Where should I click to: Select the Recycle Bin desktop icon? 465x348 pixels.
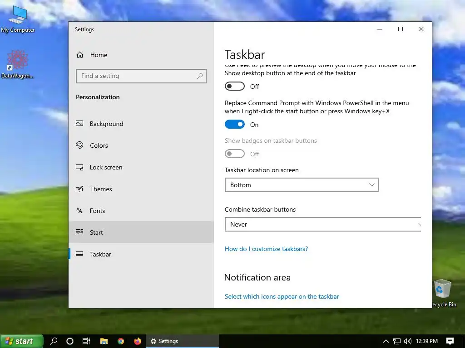tap(443, 293)
